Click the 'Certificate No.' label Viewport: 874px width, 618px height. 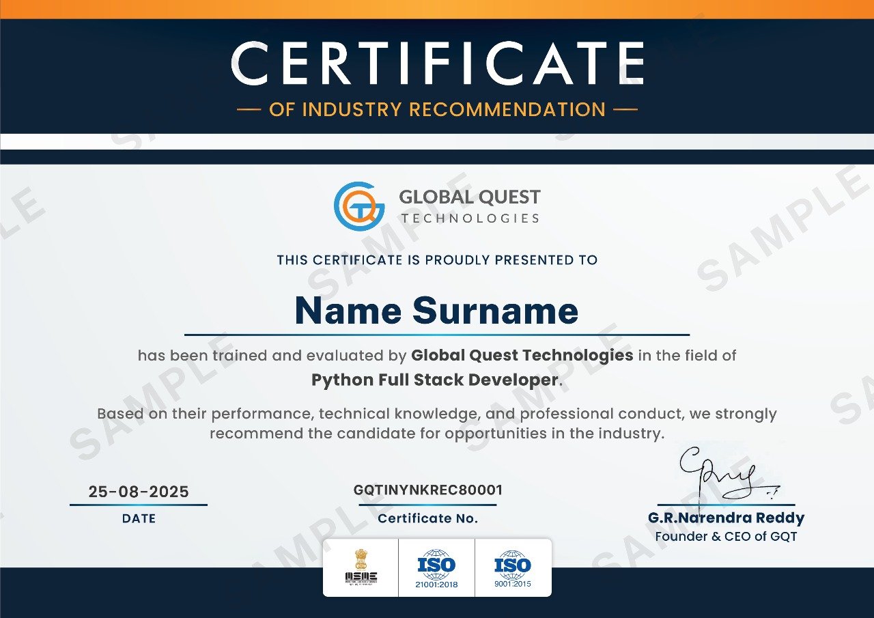point(428,518)
